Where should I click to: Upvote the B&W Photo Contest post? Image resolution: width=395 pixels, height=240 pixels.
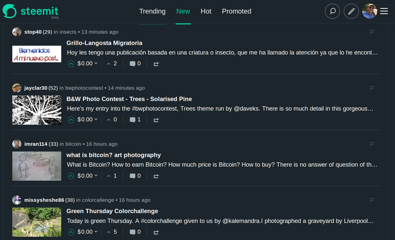[71, 120]
